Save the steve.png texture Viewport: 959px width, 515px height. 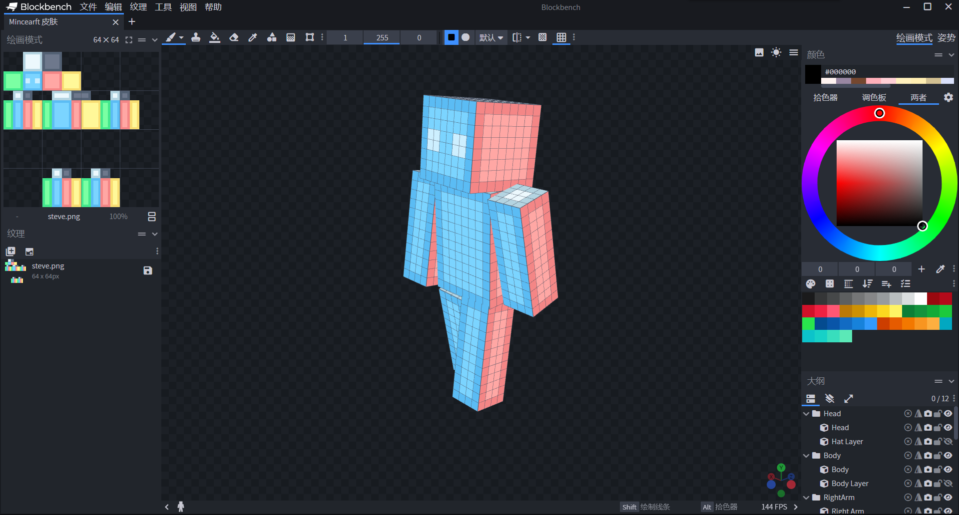[148, 270]
